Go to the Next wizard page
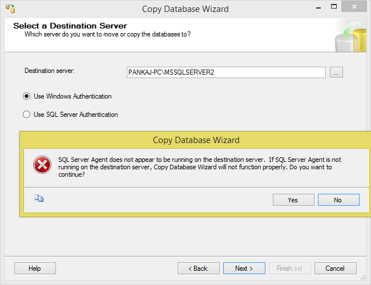This screenshot has height=285, width=371. click(x=244, y=268)
